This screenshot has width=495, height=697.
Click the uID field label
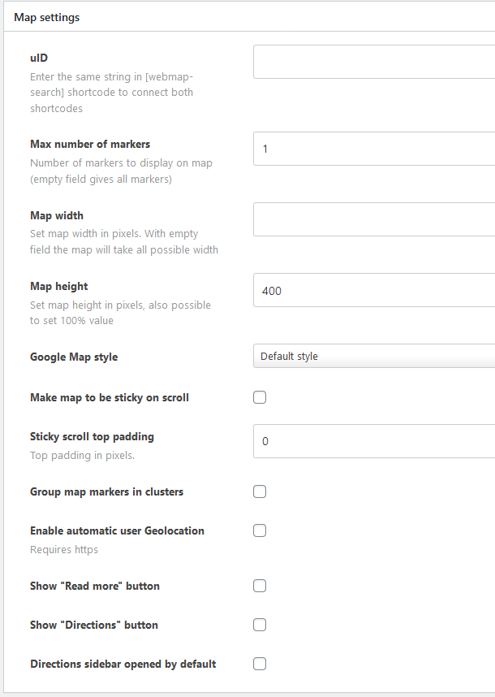[x=39, y=58]
